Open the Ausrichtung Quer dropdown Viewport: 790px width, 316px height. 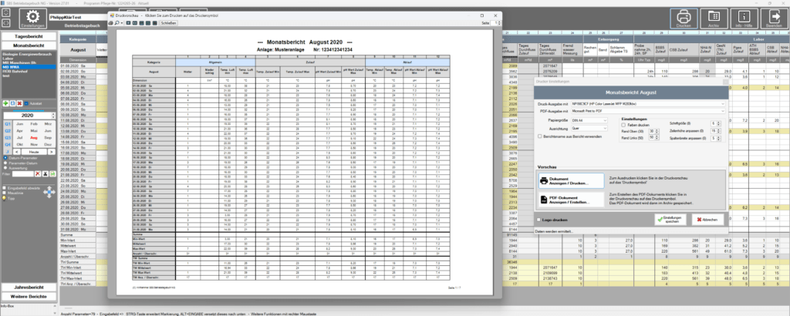click(x=589, y=129)
